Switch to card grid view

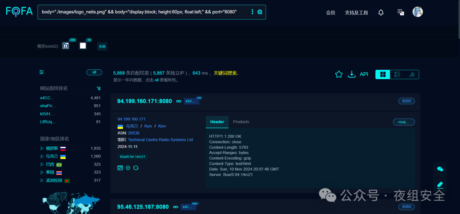pos(382,74)
